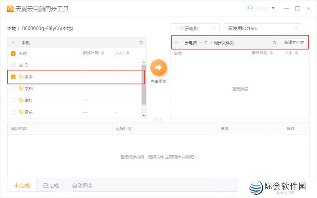Click the 进度 column header
The height and width of the screenshot is (198, 317).
[x=224, y=129]
